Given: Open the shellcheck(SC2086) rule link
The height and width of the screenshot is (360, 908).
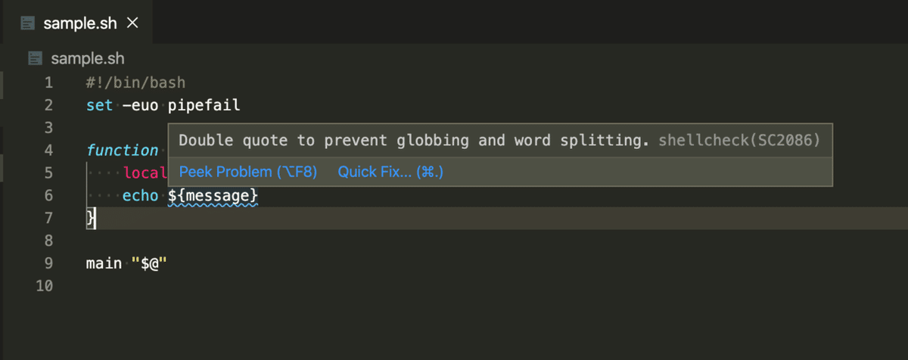Looking at the screenshot, I should tap(739, 140).
